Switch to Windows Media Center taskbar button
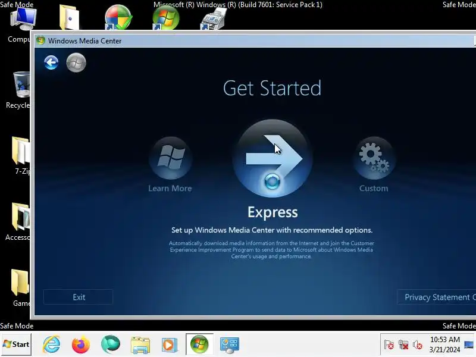The image size is (476, 357). [x=199, y=345]
